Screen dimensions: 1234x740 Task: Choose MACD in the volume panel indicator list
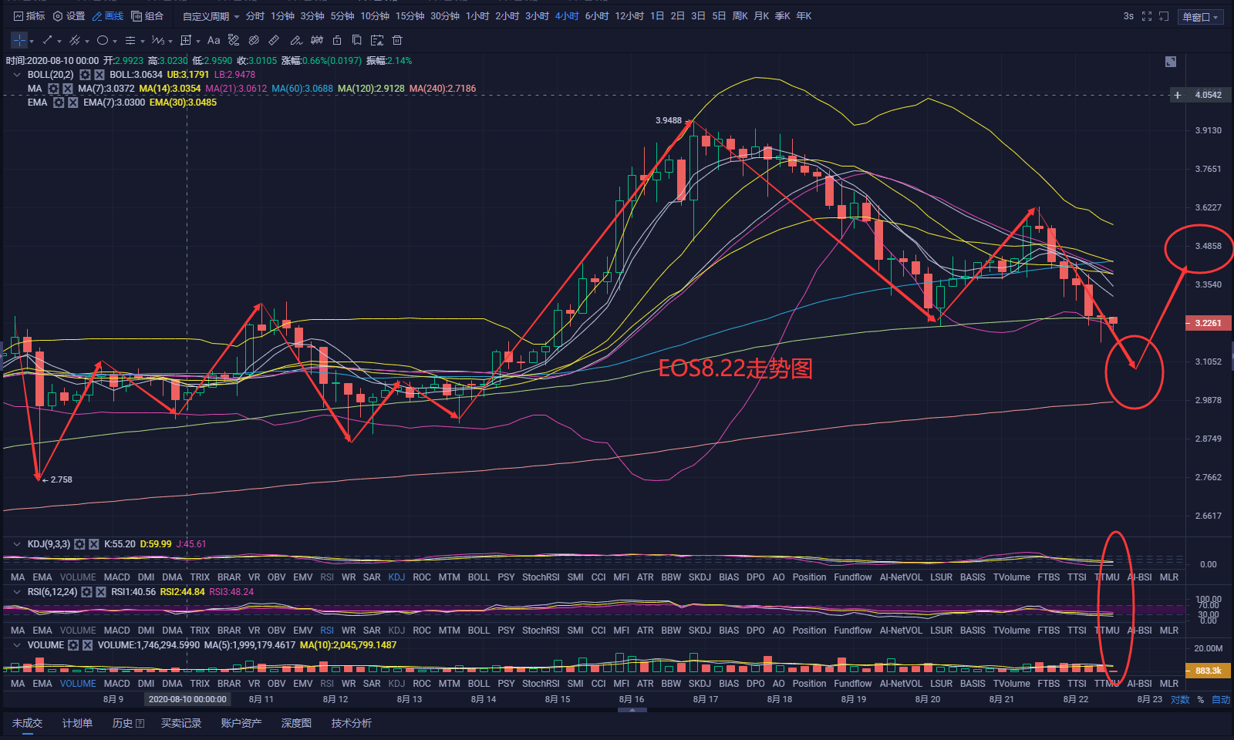click(x=116, y=684)
